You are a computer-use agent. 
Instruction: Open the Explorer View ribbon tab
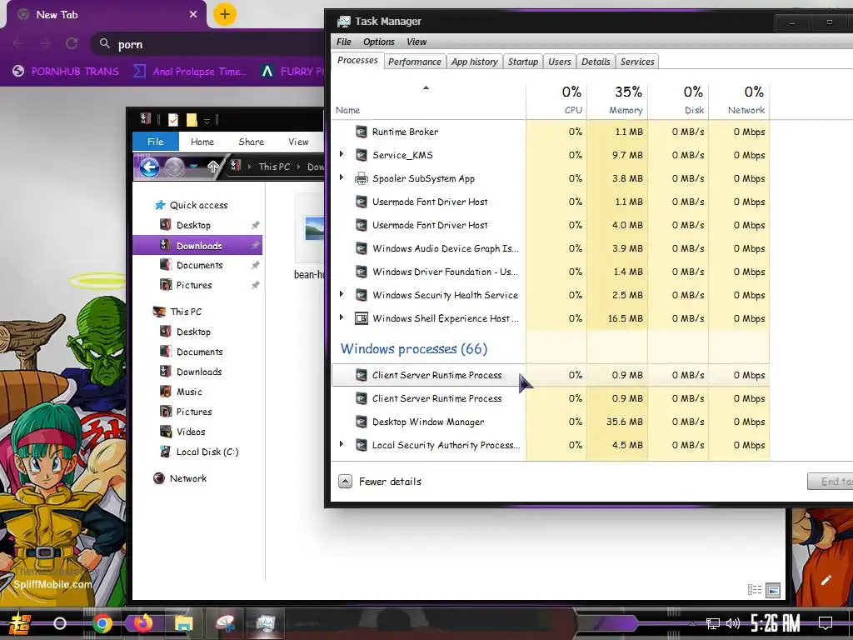[299, 142]
